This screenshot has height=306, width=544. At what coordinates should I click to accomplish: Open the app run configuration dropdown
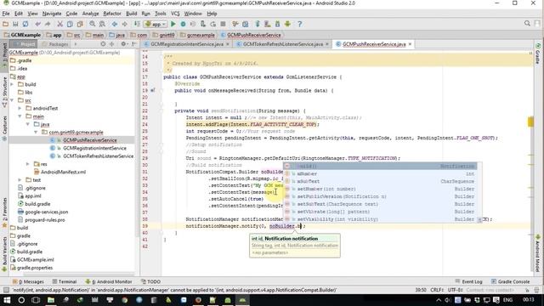pos(156,24)
